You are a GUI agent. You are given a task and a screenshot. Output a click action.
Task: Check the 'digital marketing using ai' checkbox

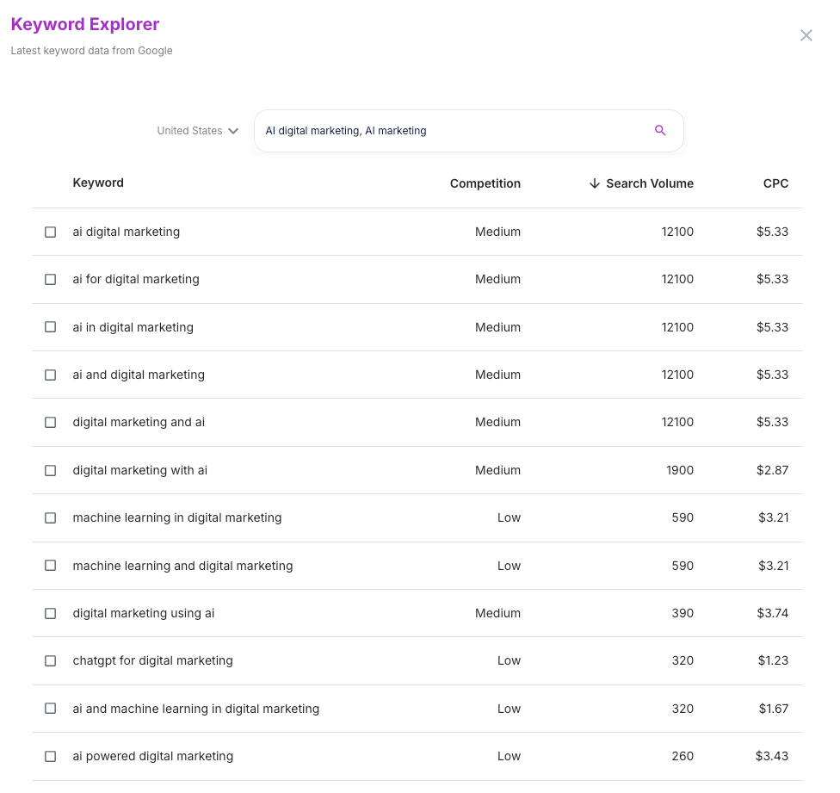coord(51,614)
